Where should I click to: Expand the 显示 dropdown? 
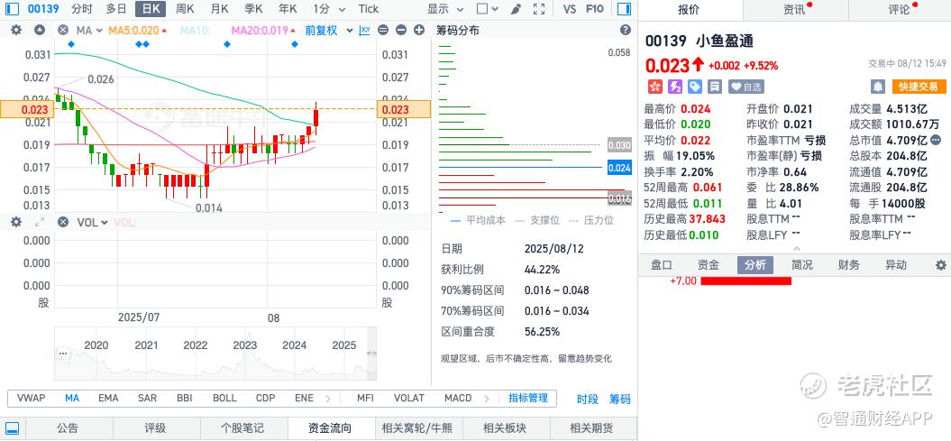[x=445, y=9]
